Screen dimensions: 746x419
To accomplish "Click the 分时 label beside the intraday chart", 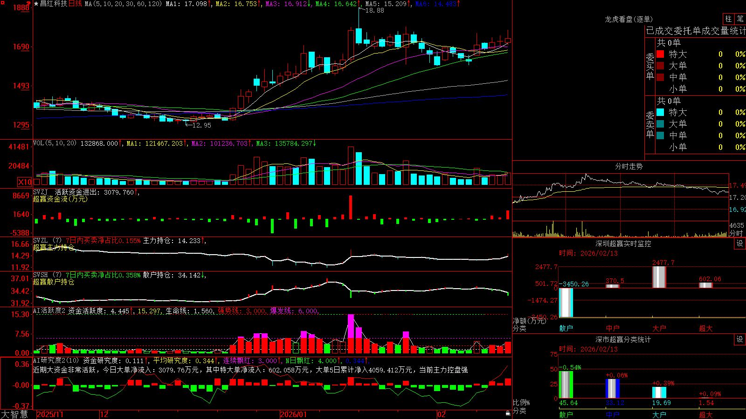I will click(736, 233).
